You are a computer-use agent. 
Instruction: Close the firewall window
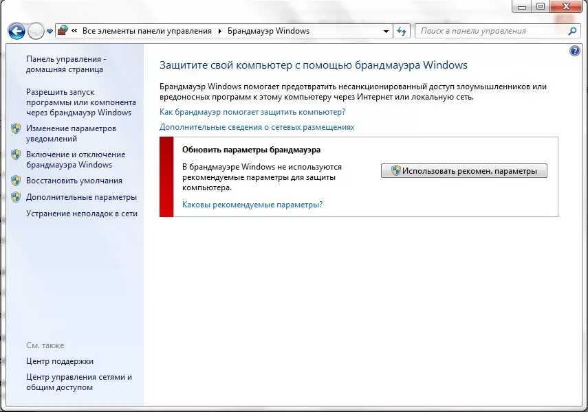coord(567,6)
